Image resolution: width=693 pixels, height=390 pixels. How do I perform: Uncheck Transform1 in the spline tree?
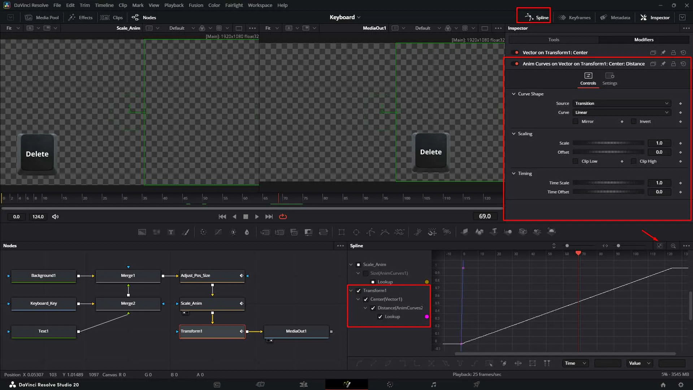pos(359,291)
